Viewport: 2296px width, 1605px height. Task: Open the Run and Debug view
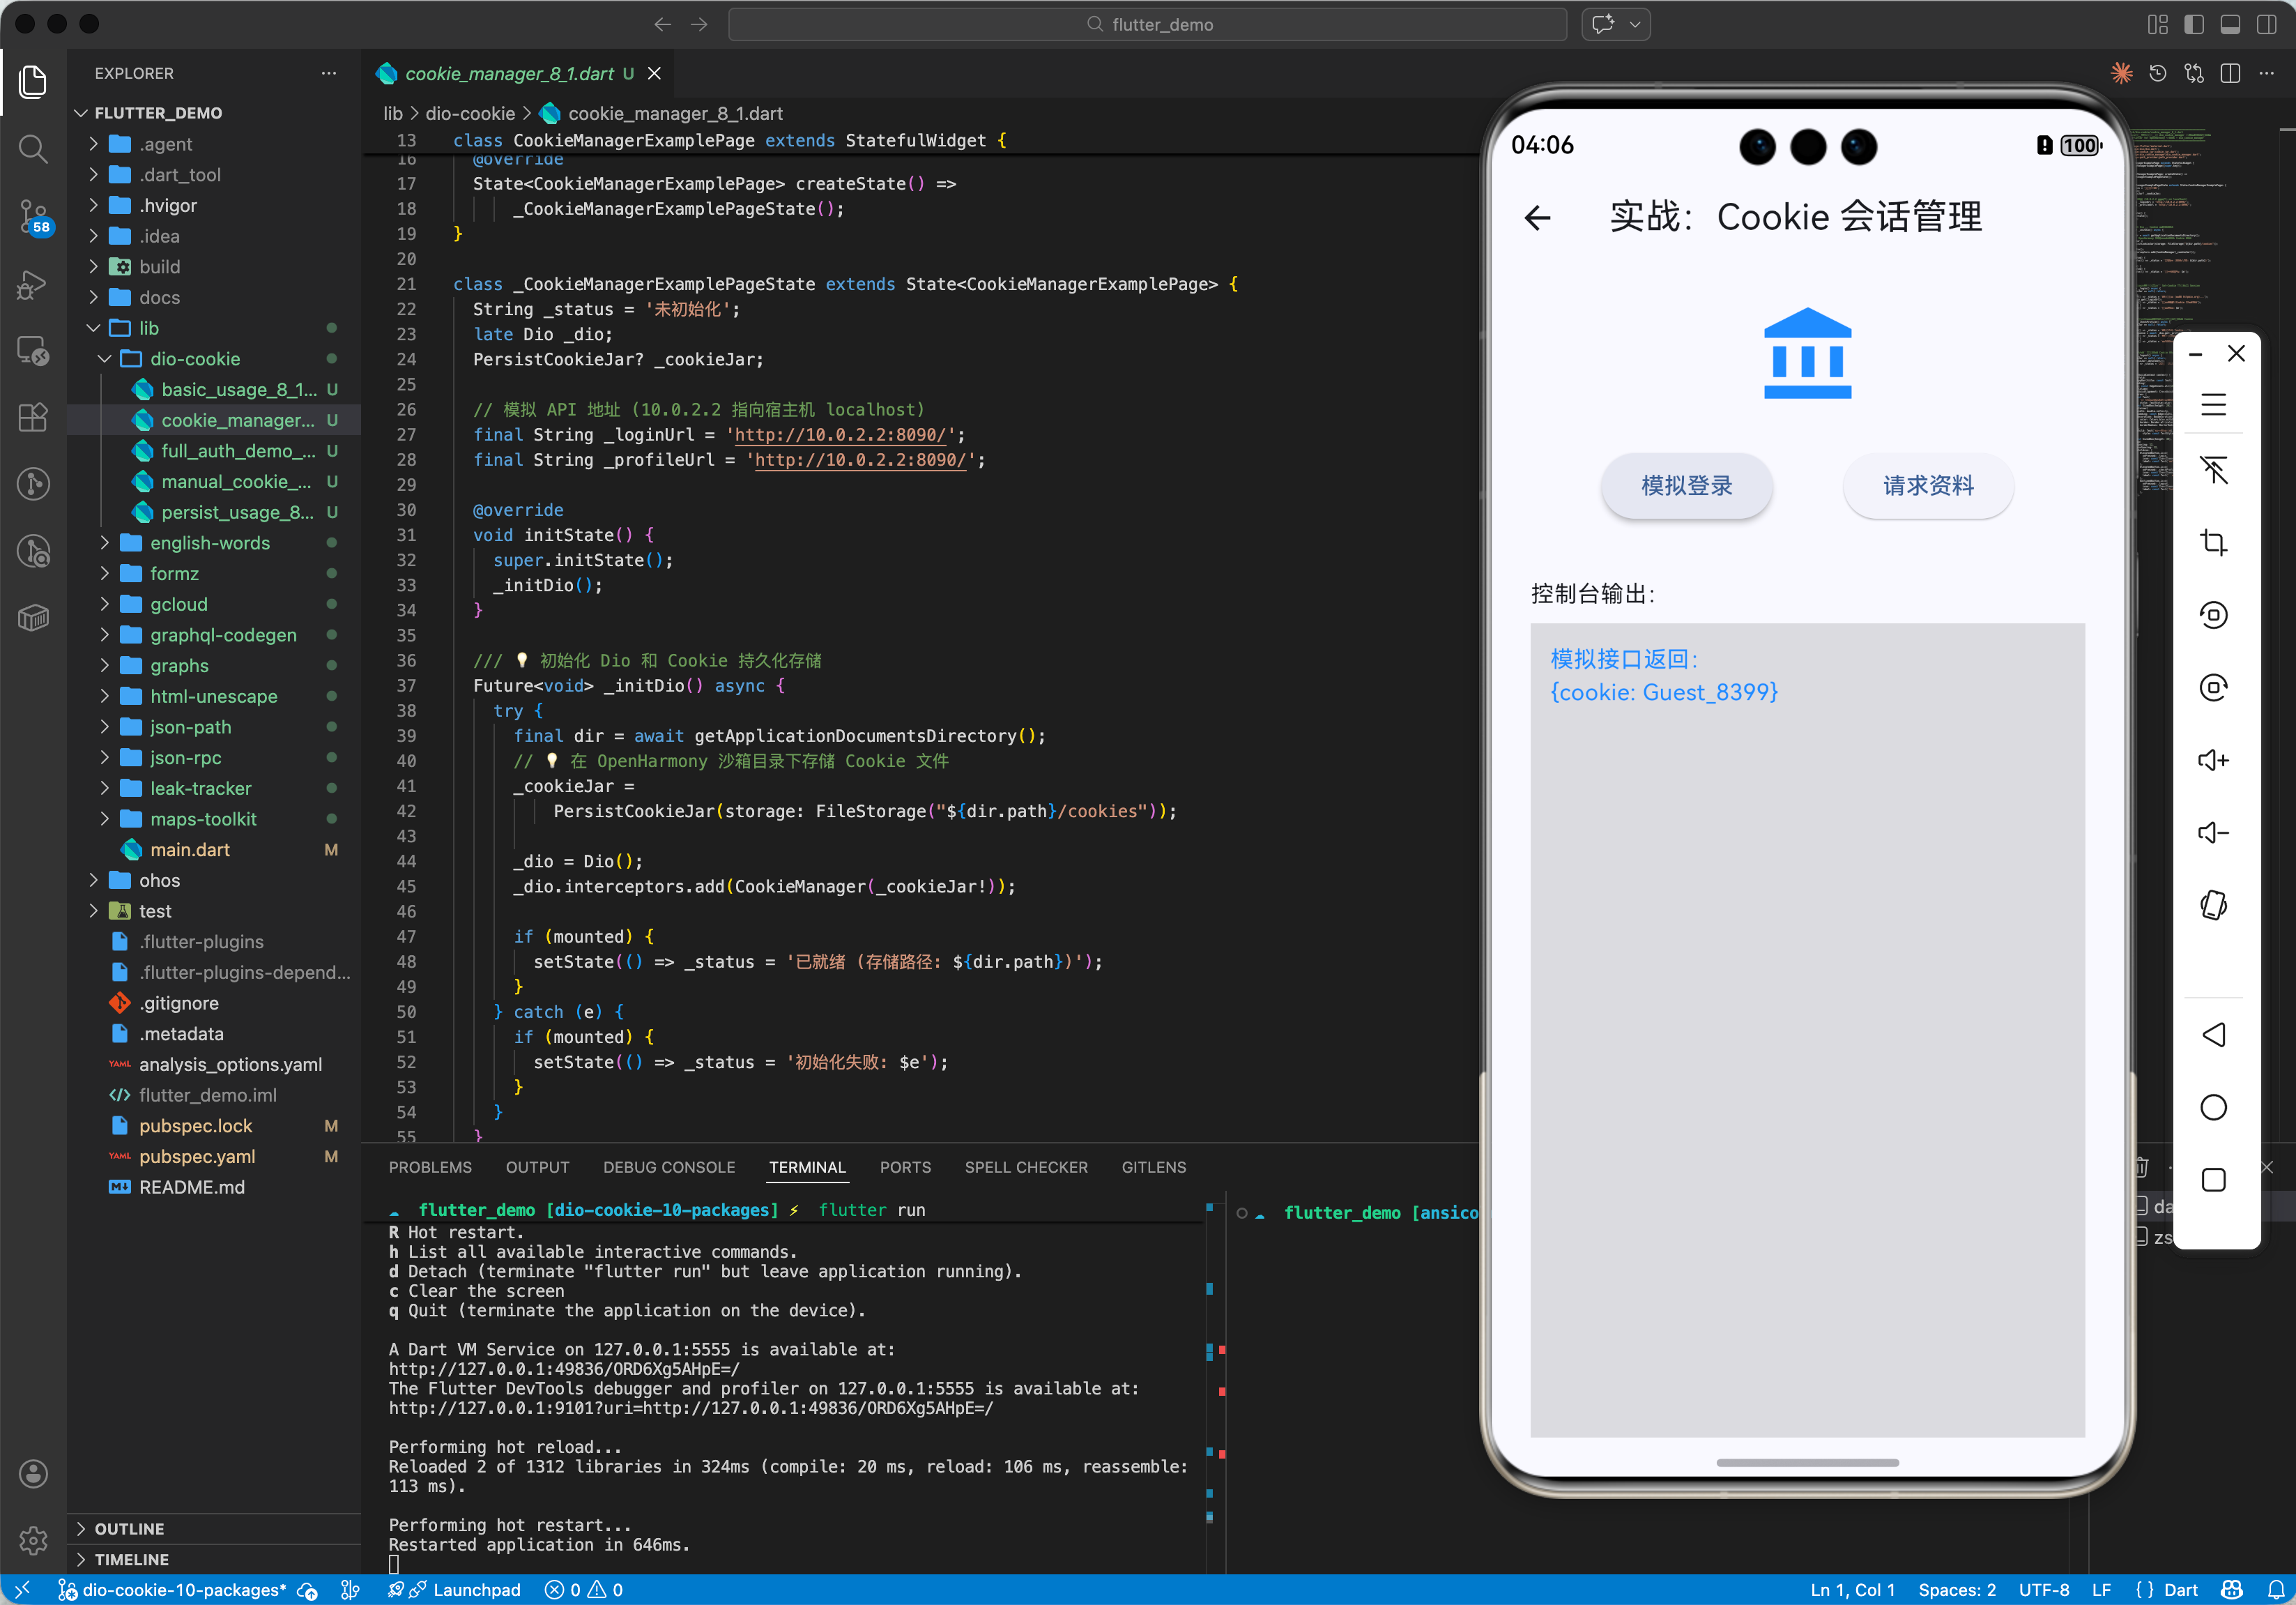[33, 284]
